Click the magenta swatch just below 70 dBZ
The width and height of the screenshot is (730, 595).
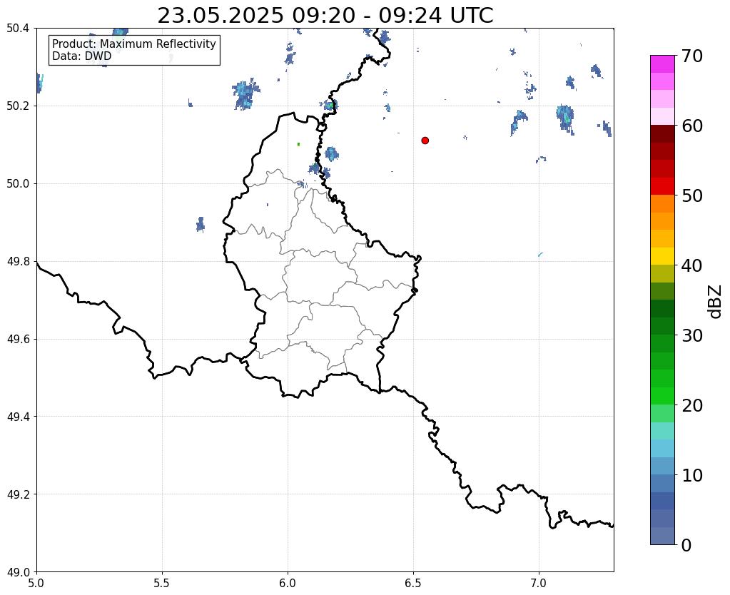(662, 64)
